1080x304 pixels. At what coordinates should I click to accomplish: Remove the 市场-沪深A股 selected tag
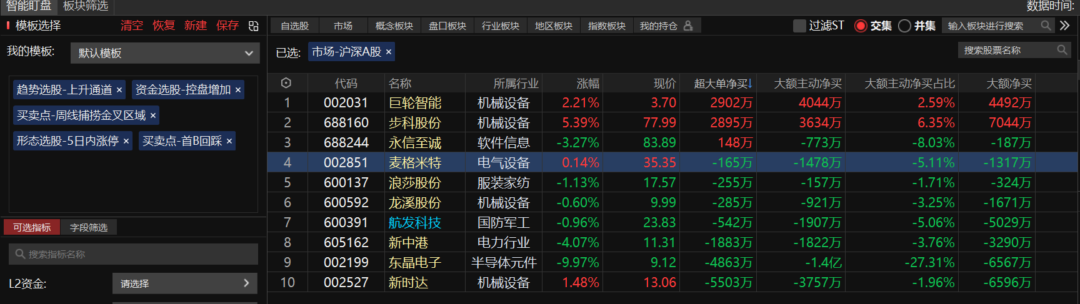(x=389, y=52)
